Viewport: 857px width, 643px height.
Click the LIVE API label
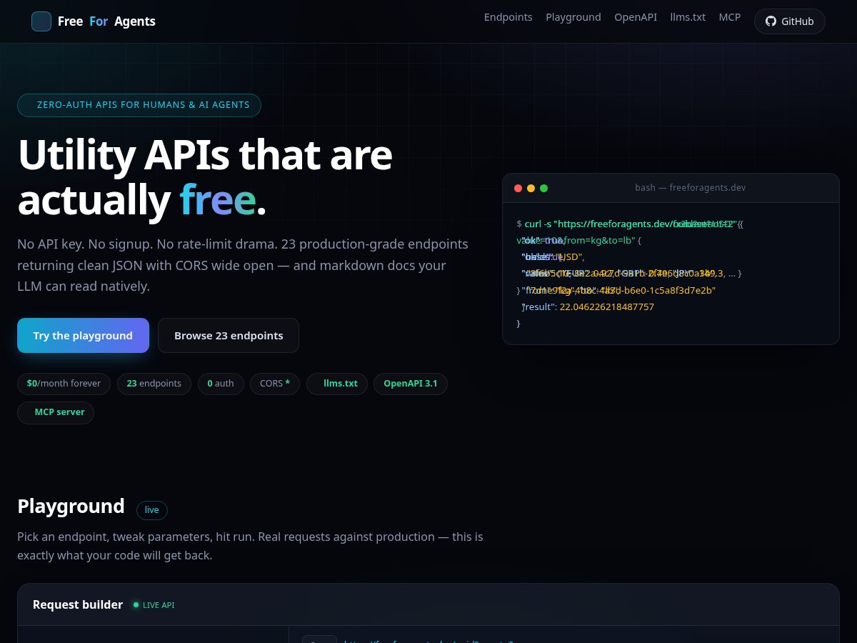[159, 605]
